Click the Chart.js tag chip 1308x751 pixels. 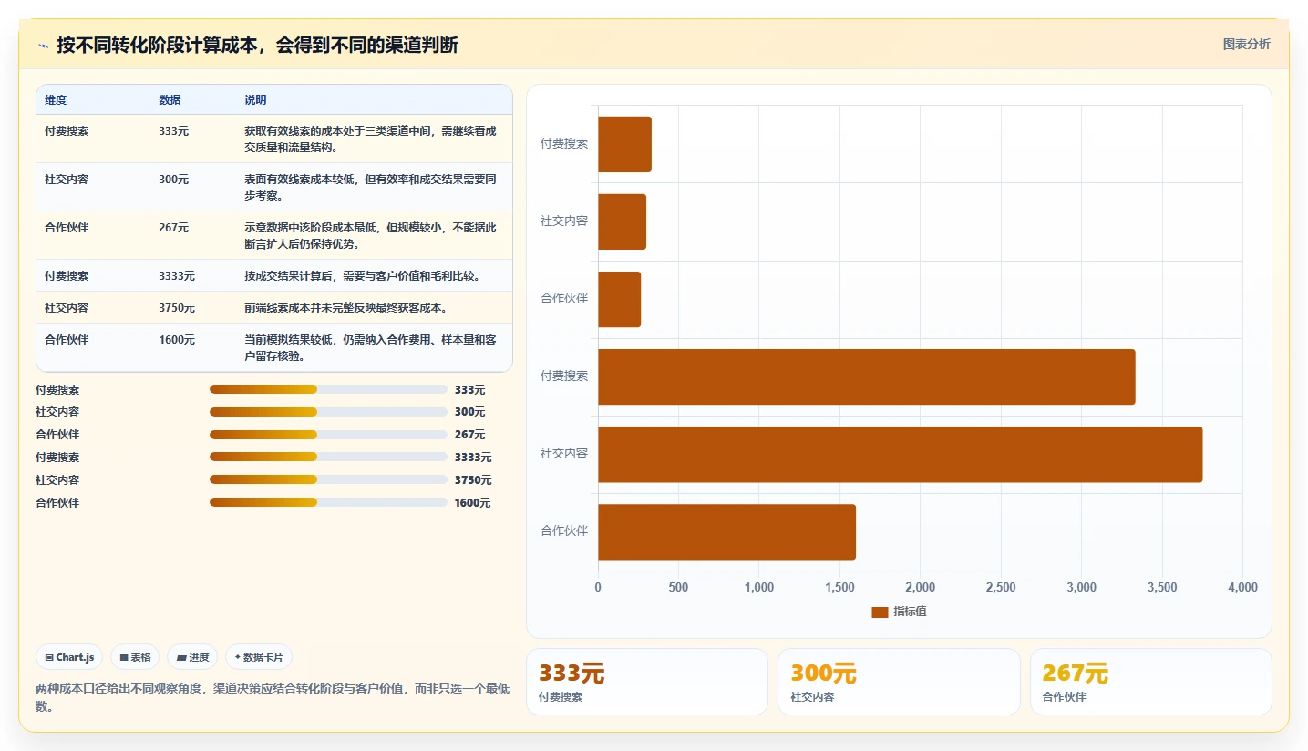[69, 657]
